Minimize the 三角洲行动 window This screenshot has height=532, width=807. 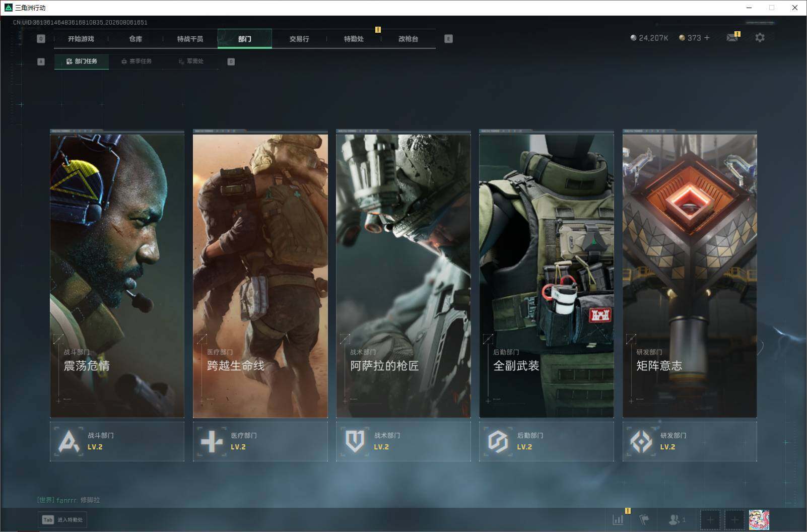coord(749,8)
